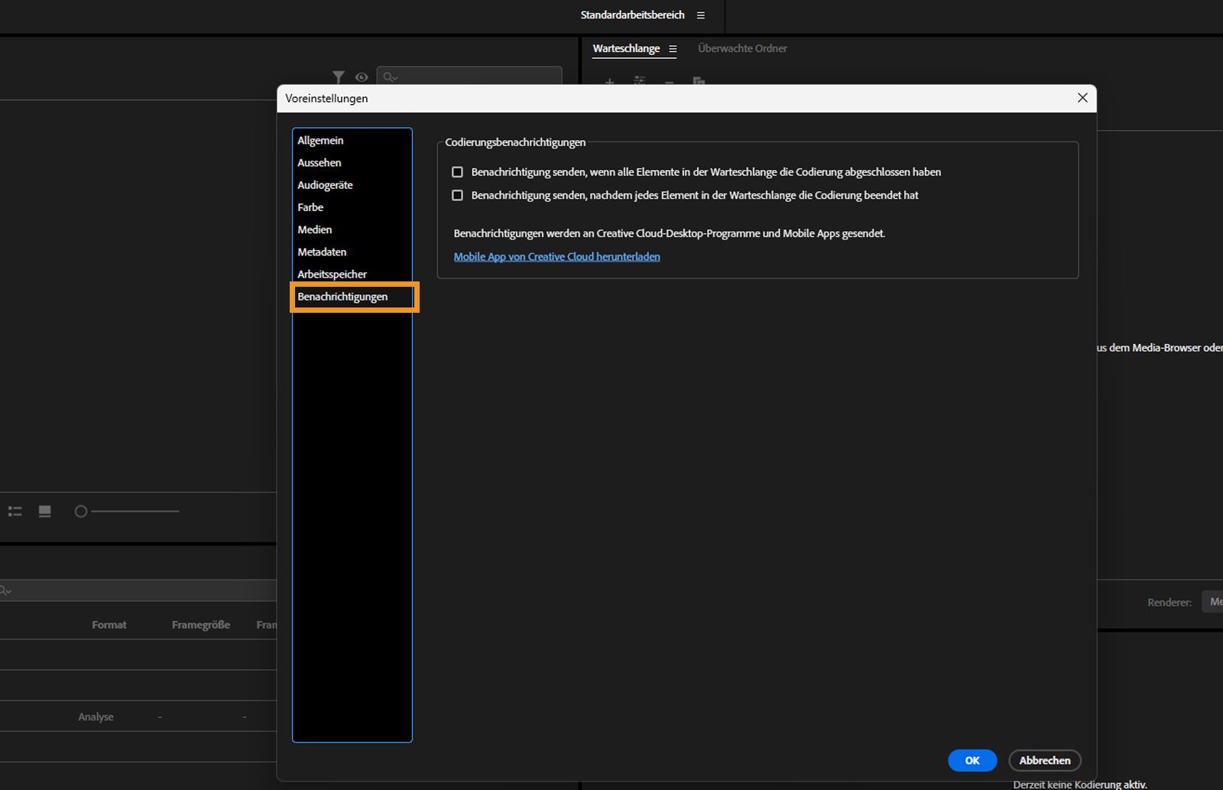
Task: Click the 'Derzeit keine Kodierung aktiv.' status text
Action: (1080, 785)
